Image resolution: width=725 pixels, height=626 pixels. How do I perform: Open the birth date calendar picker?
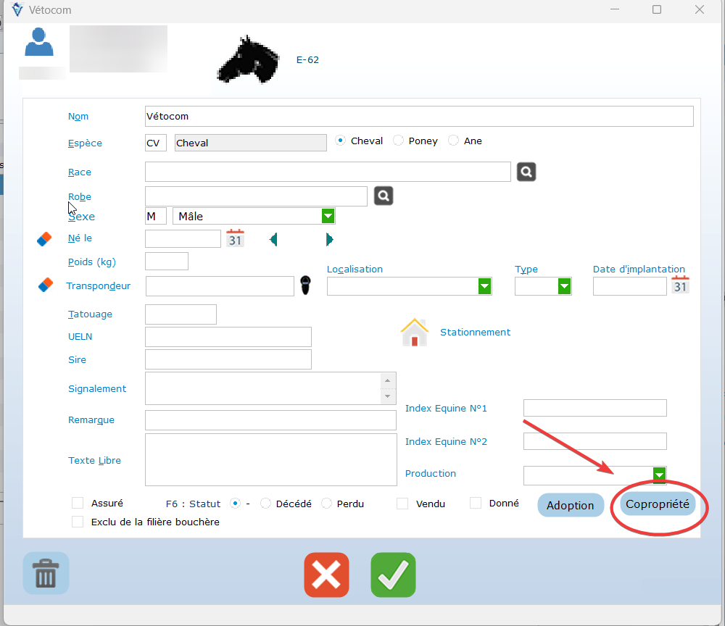[235, 238]
